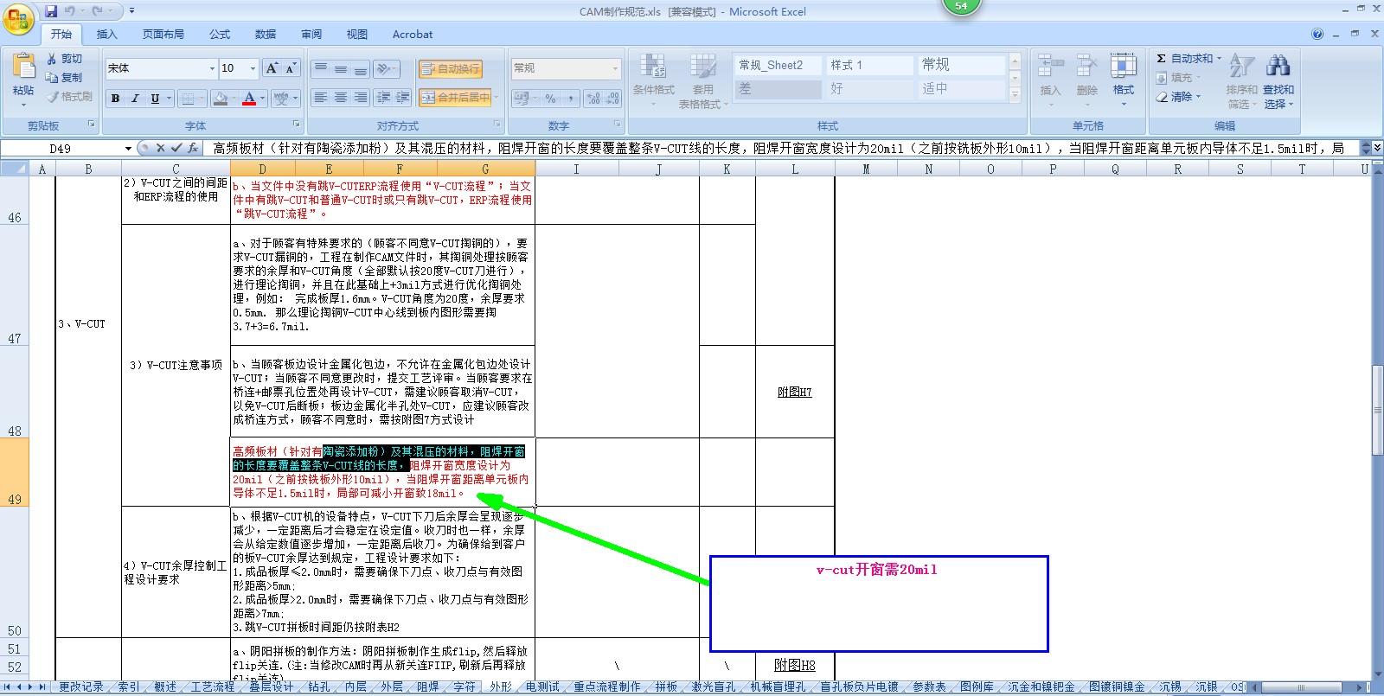Switch to 页面布局 ribbon tab

163,35
